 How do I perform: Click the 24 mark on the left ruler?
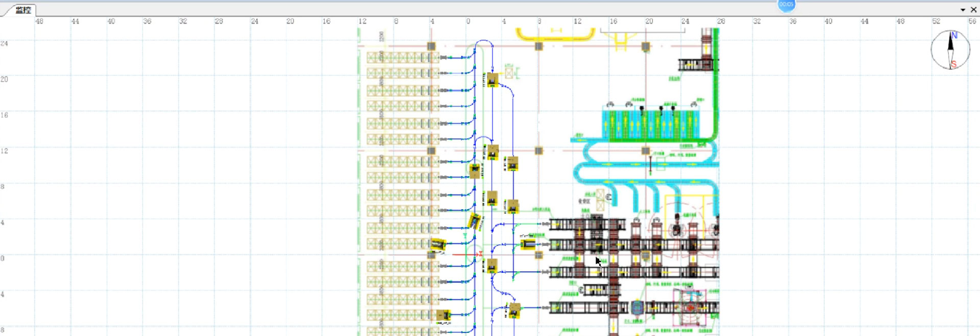click(5, 44)
